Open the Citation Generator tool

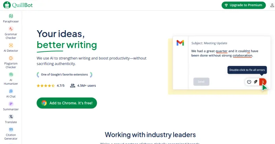tap(11, 134)
